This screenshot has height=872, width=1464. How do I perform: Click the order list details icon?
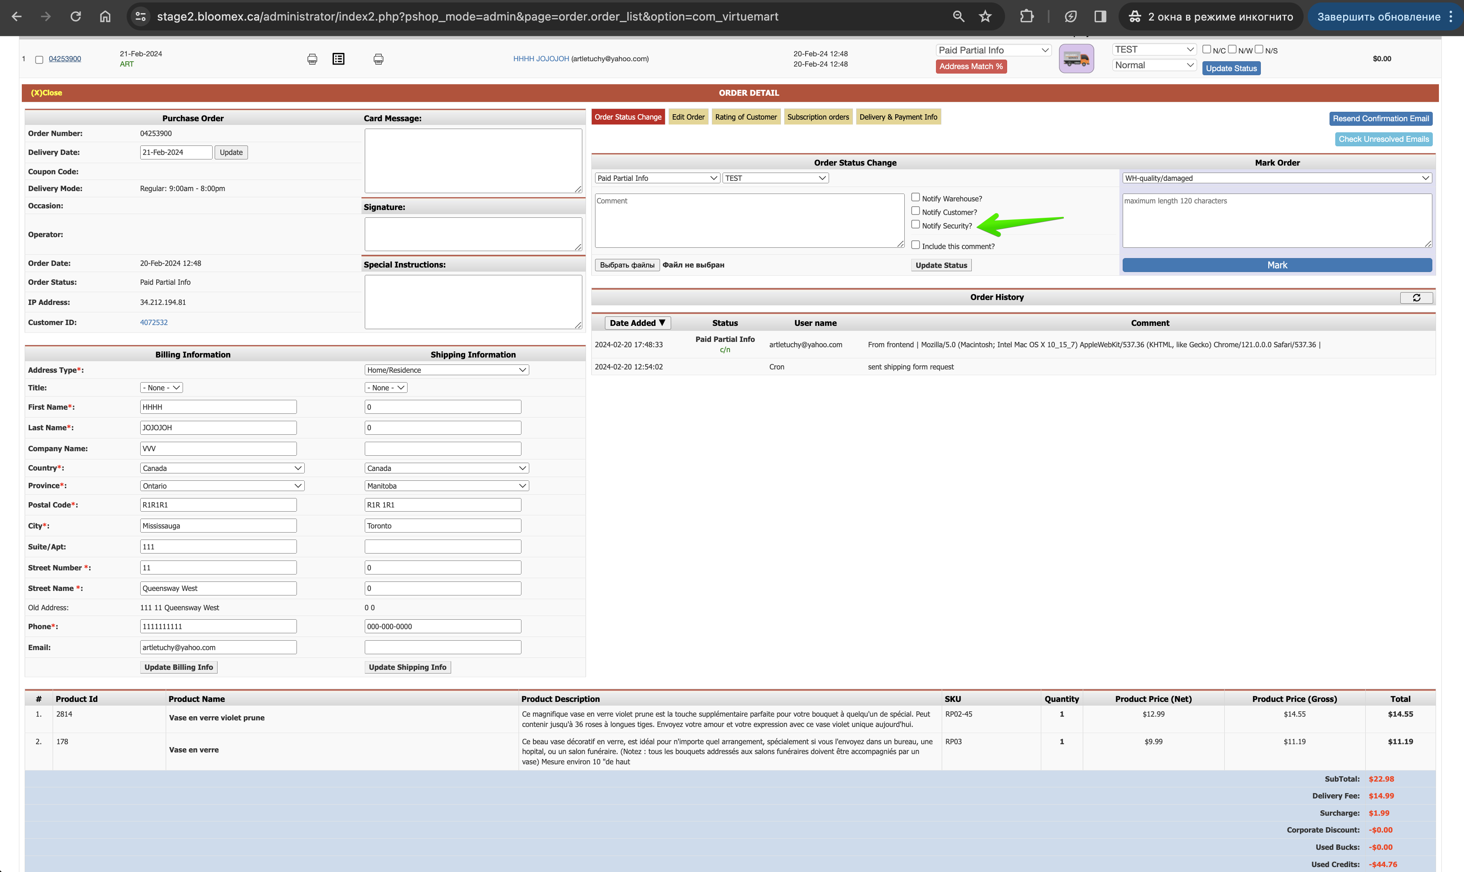(x=339, y=59)
